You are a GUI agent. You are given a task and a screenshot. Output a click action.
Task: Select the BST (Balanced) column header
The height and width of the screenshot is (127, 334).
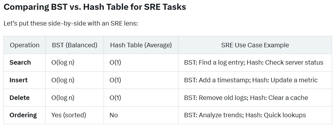click(74, 45)
